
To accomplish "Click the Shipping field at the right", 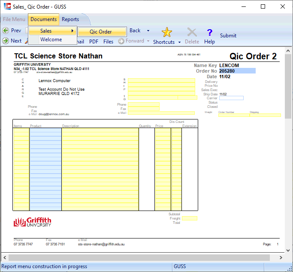I will [x=266, y=115].
